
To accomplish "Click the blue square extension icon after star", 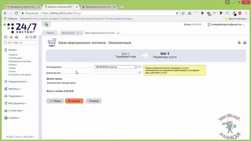I will click(183, 13).
